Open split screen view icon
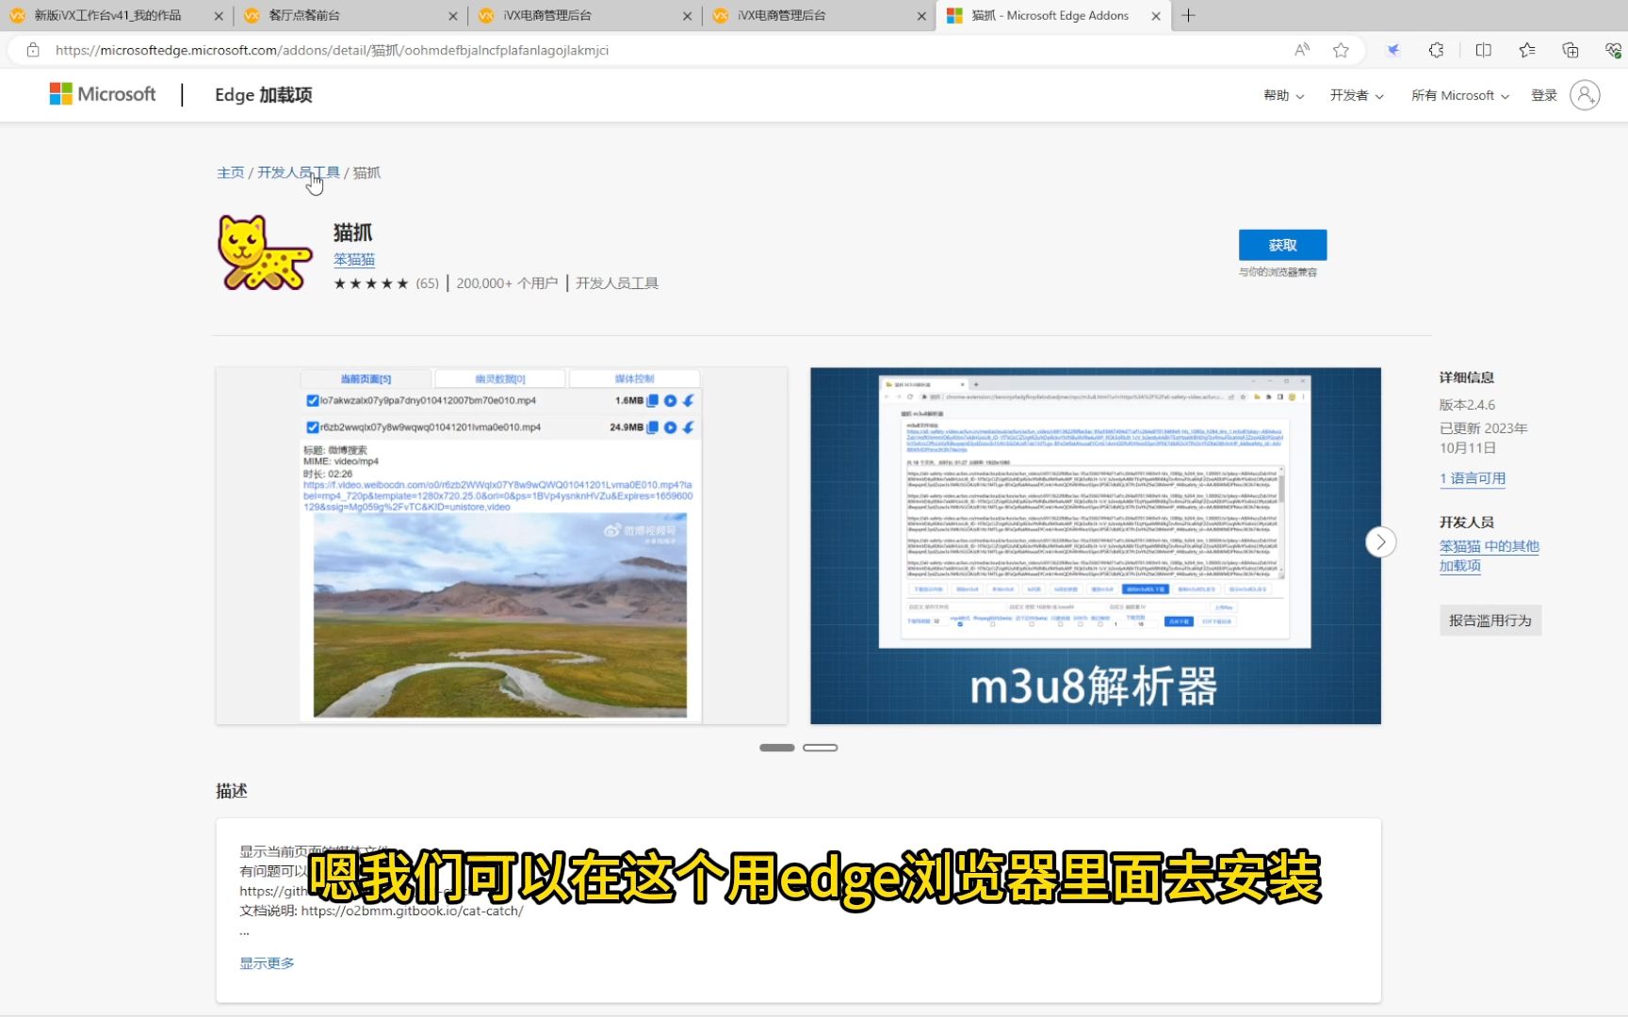Screen dimensions: 1628x1017 pos(1483,50)
